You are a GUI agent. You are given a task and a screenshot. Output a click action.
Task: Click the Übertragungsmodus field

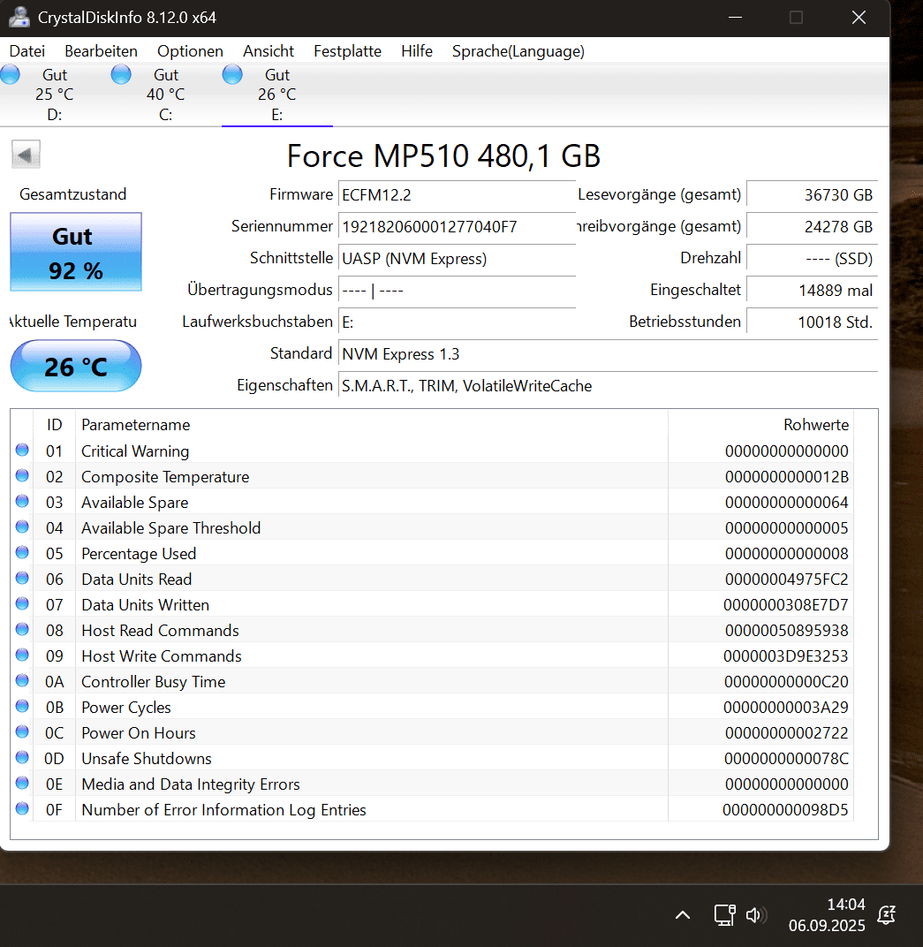click(x=457, y=291)
